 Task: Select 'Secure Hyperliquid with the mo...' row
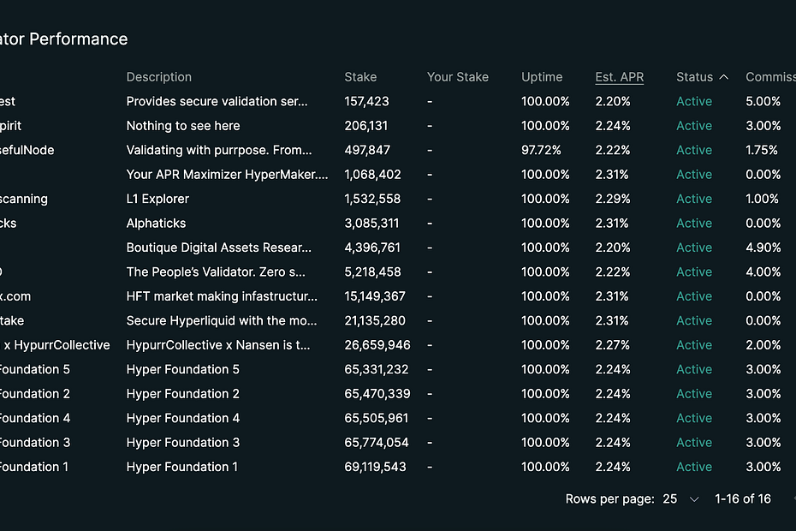[222, 321]
